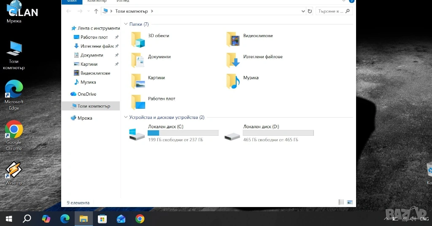The width and height of the screenshot is (432, 226).
Task: Click '199 ГБ свободни от 237 ГБ'
Action: tap(175, 140)
